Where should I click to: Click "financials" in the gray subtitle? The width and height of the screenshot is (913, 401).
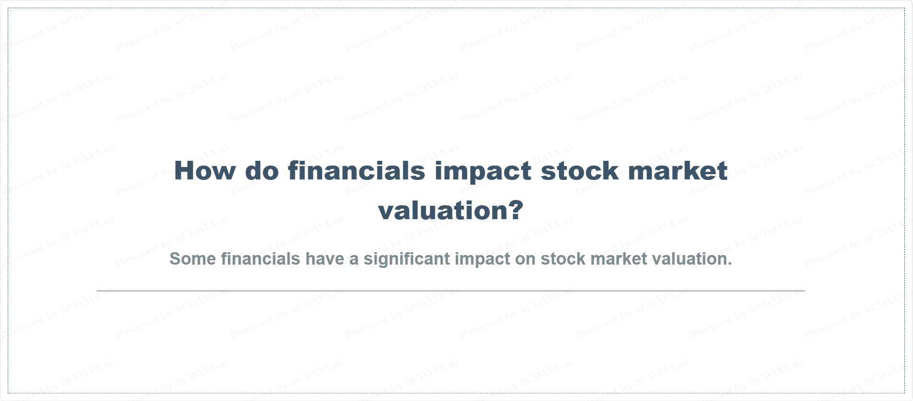pos(260,259)
